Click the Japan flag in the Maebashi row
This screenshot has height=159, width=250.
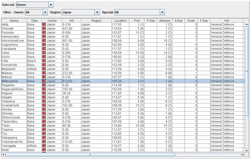(x=44, y=69)
